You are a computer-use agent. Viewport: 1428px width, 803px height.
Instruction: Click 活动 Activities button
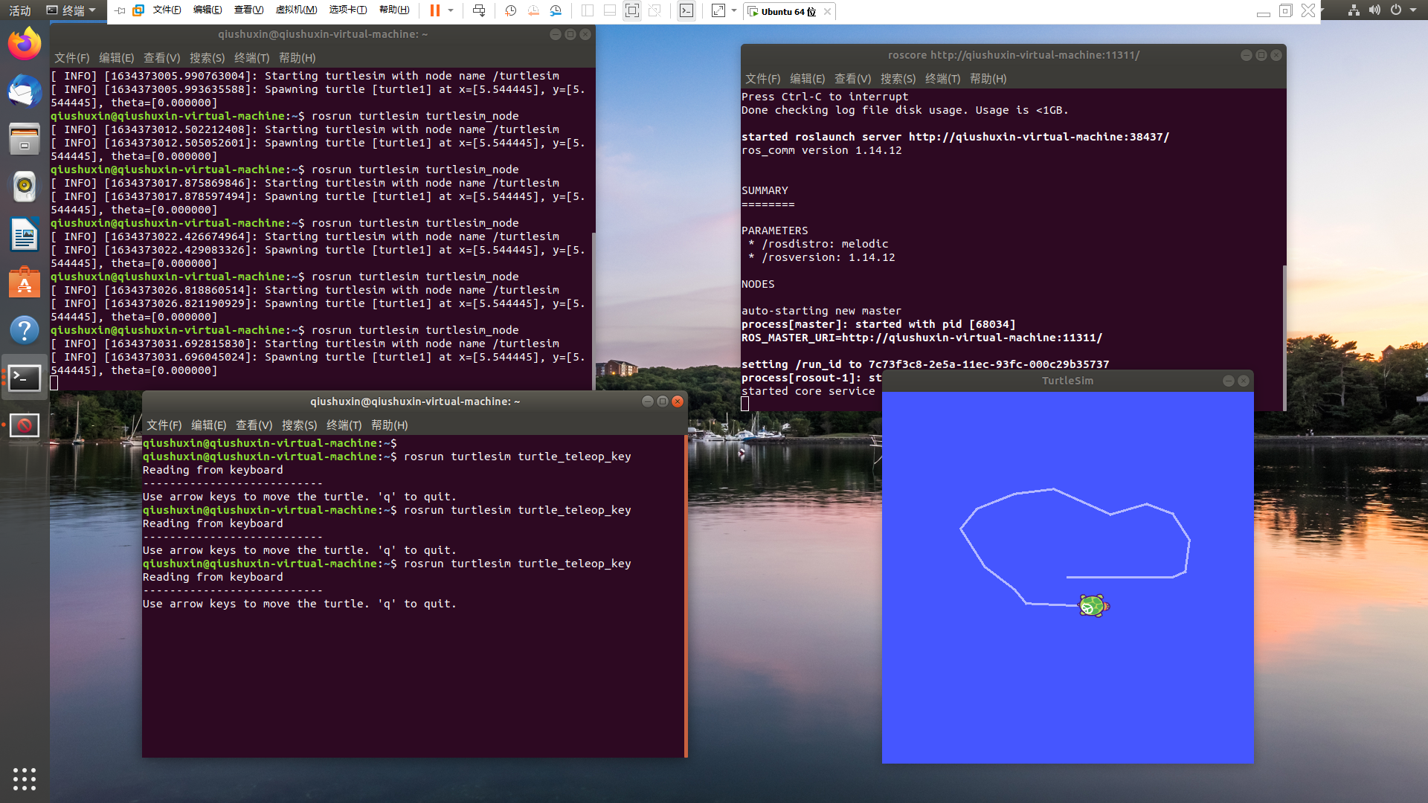pos(20,10)
